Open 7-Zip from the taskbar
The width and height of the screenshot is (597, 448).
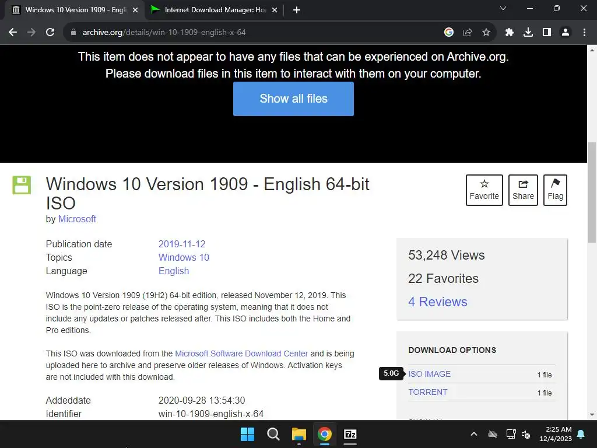[350, 434]
